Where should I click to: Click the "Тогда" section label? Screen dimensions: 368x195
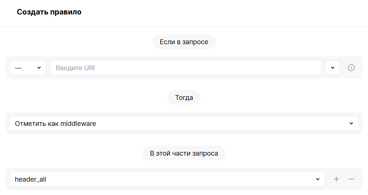(x=184, y=97)
